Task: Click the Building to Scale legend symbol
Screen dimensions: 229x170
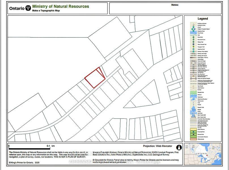Action: (194, 25)
